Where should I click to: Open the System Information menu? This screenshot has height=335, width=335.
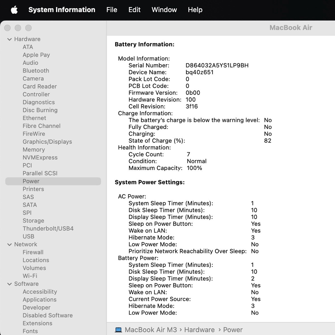pyautogui.click(x=62, y=10)
